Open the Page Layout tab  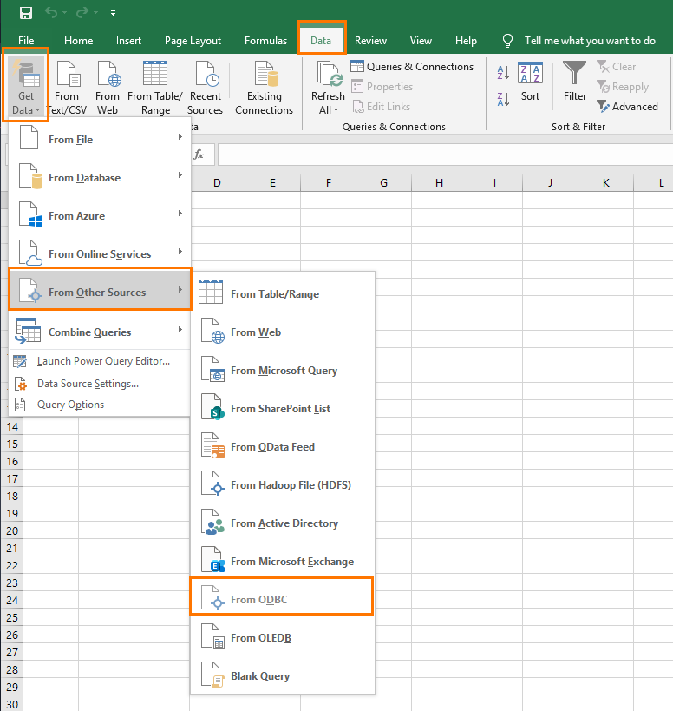coord(193,41)
